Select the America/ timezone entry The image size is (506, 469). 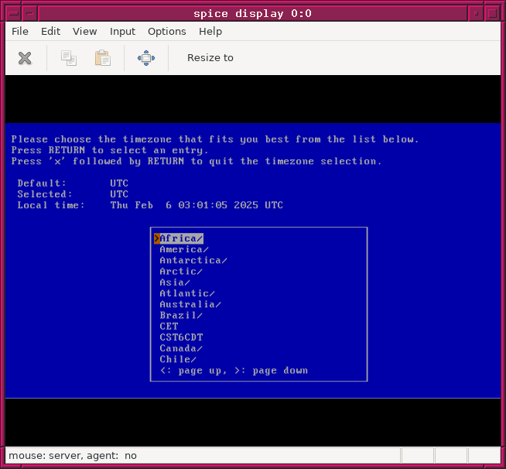[x=184, y=249]
